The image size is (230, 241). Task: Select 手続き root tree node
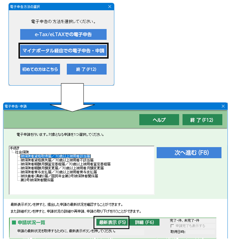[x=15, y=148]
